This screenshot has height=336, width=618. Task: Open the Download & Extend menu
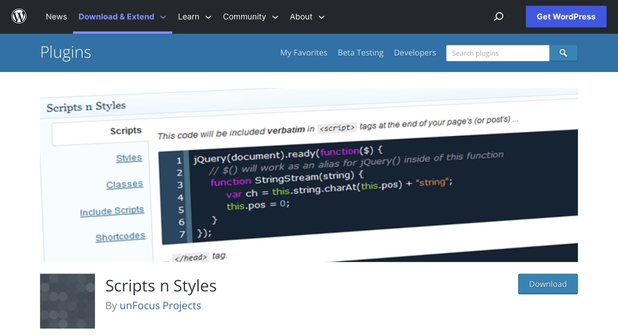pos(116,17)
